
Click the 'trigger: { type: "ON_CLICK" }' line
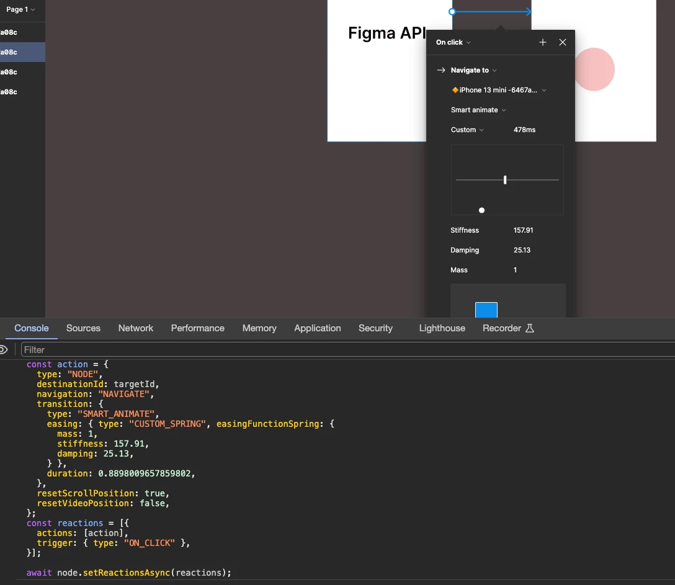[113, 543]
